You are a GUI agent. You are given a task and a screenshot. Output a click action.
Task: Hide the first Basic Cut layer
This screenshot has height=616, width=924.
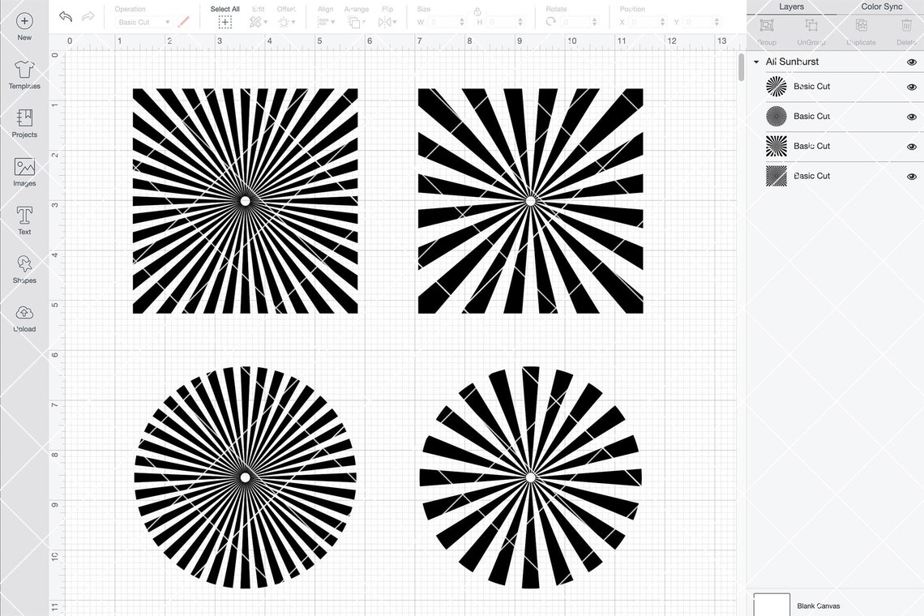[910, 86]
